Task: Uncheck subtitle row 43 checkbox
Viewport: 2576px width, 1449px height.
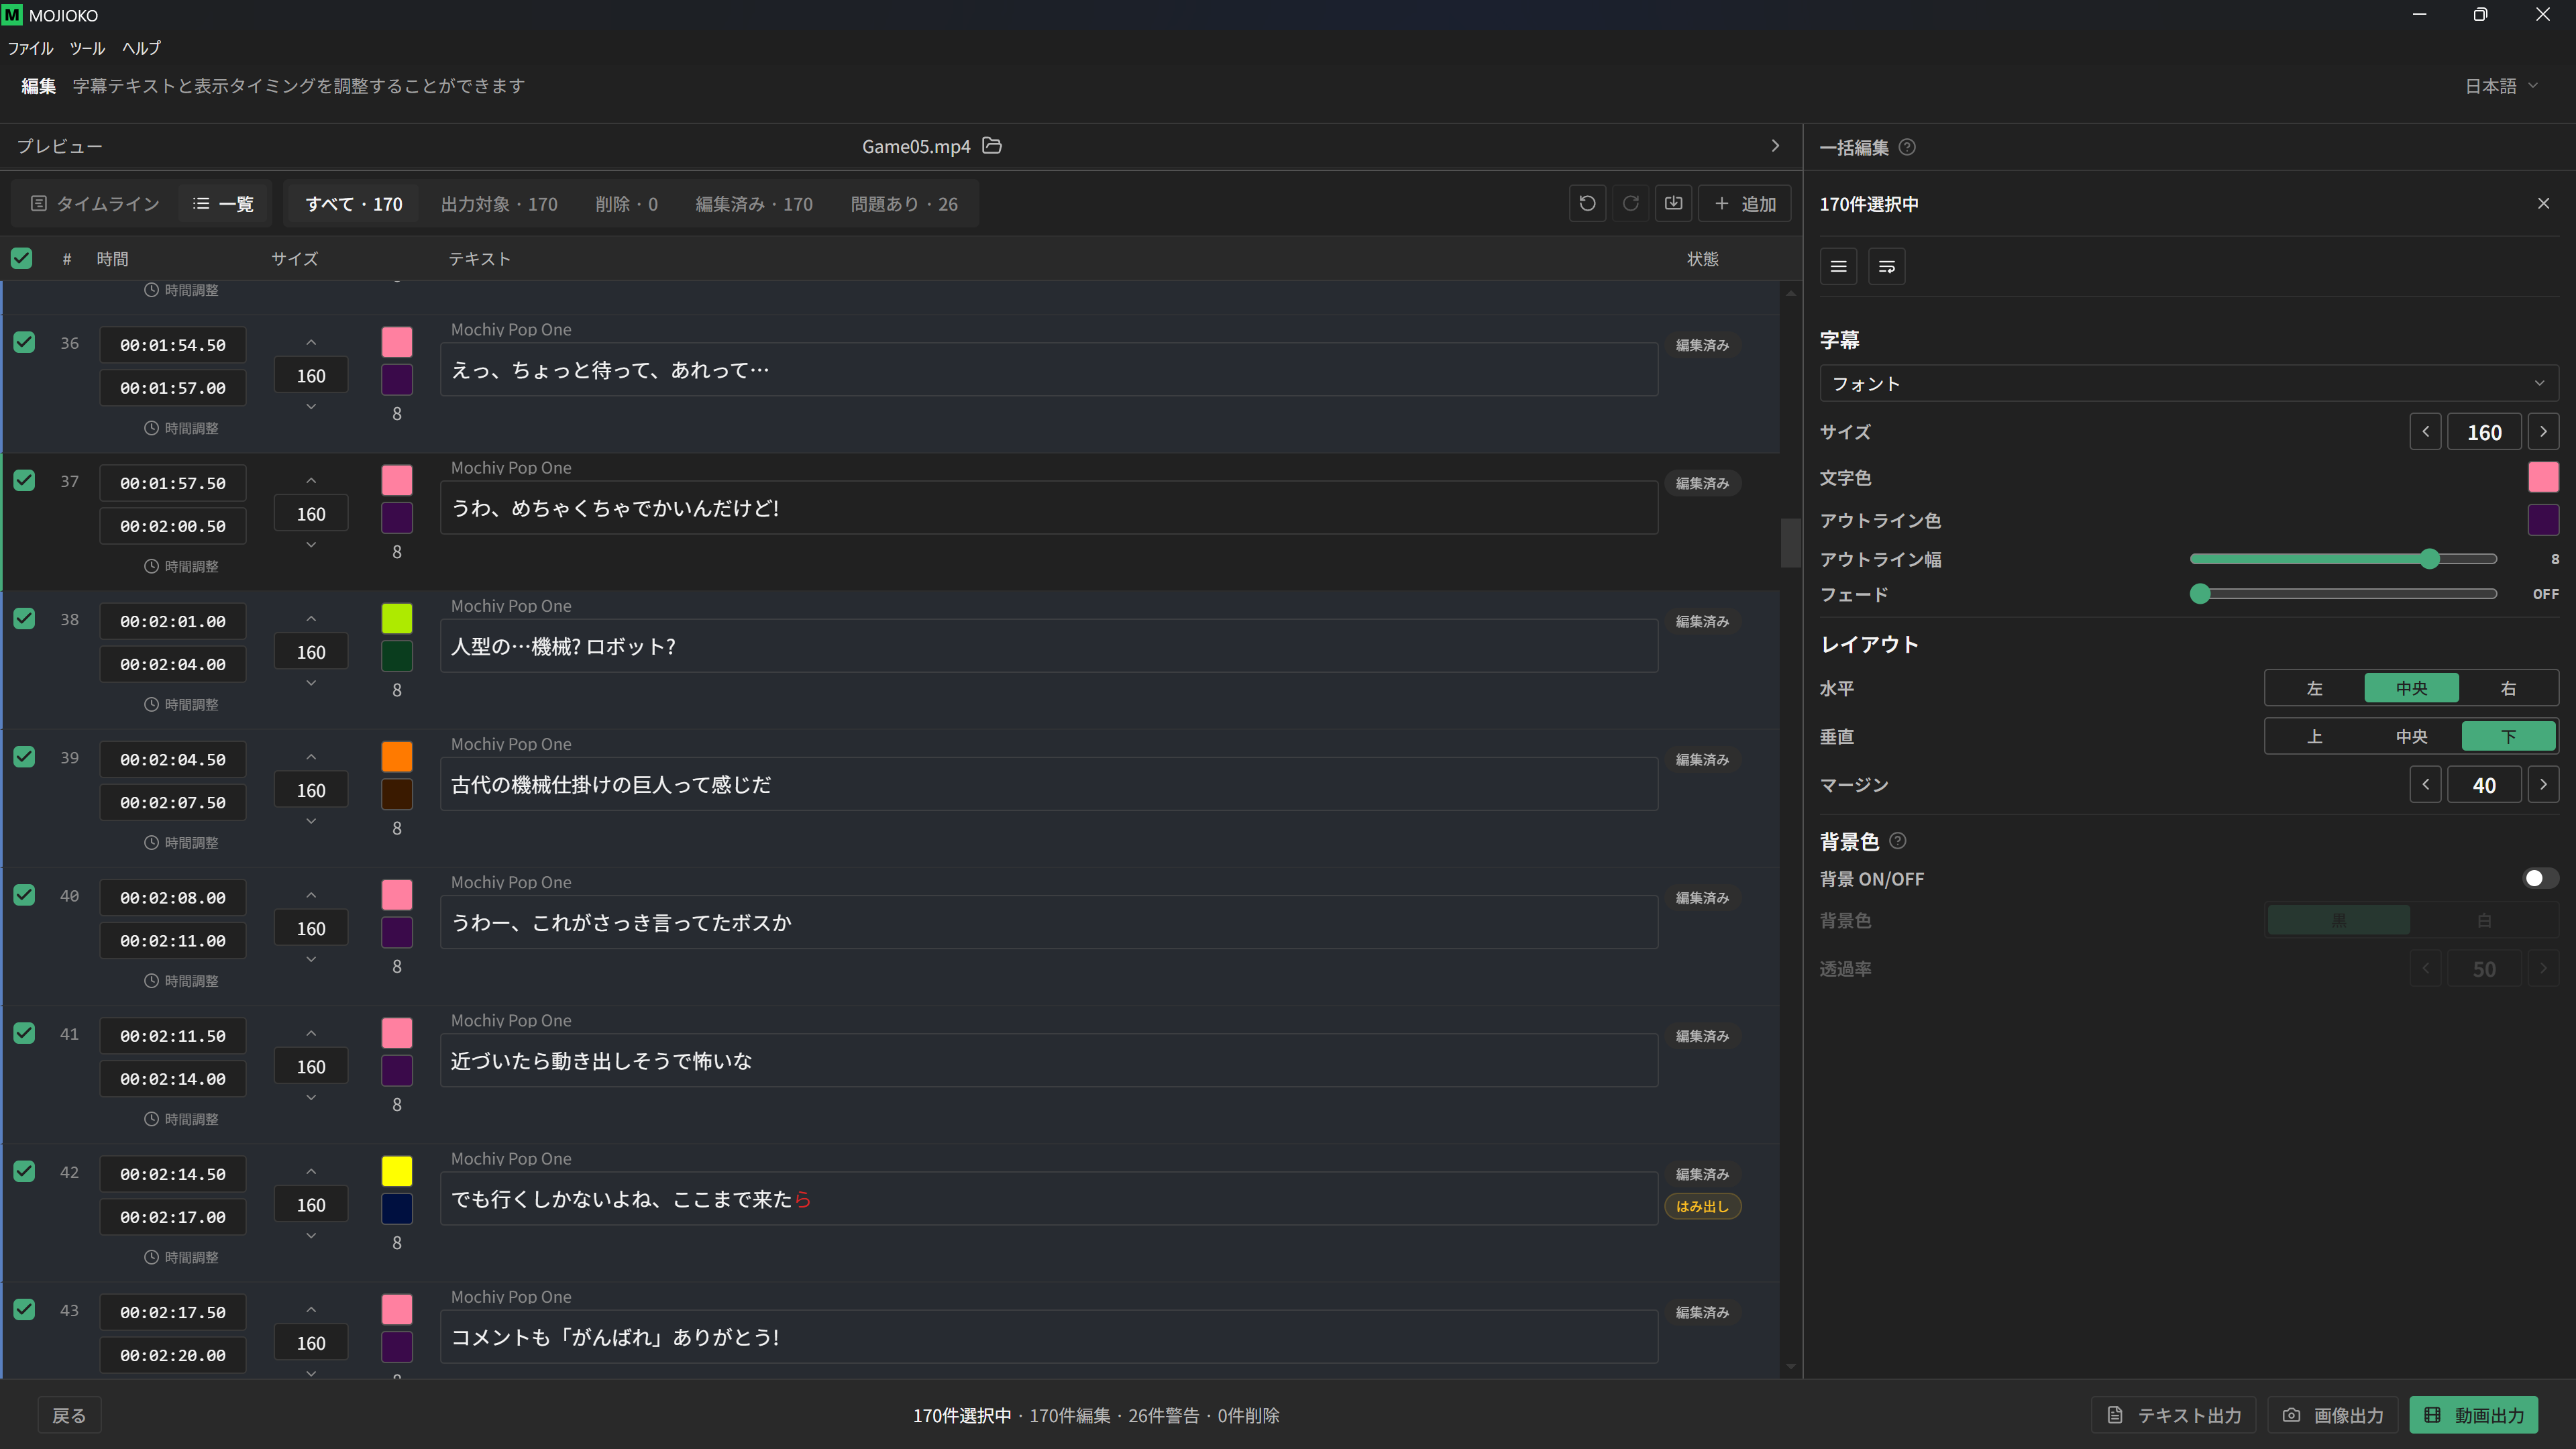Action: click(x=24, y=1310)
